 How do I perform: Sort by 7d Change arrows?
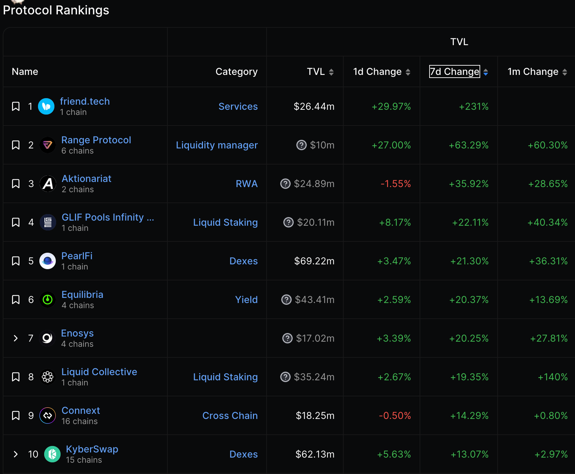pyautogui.click(x=486, y=72)
